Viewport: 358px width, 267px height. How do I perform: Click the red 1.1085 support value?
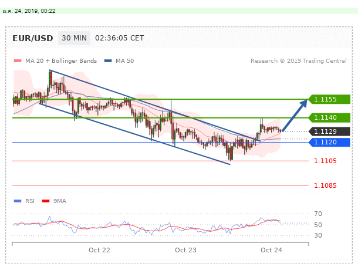tap(325, 185)
